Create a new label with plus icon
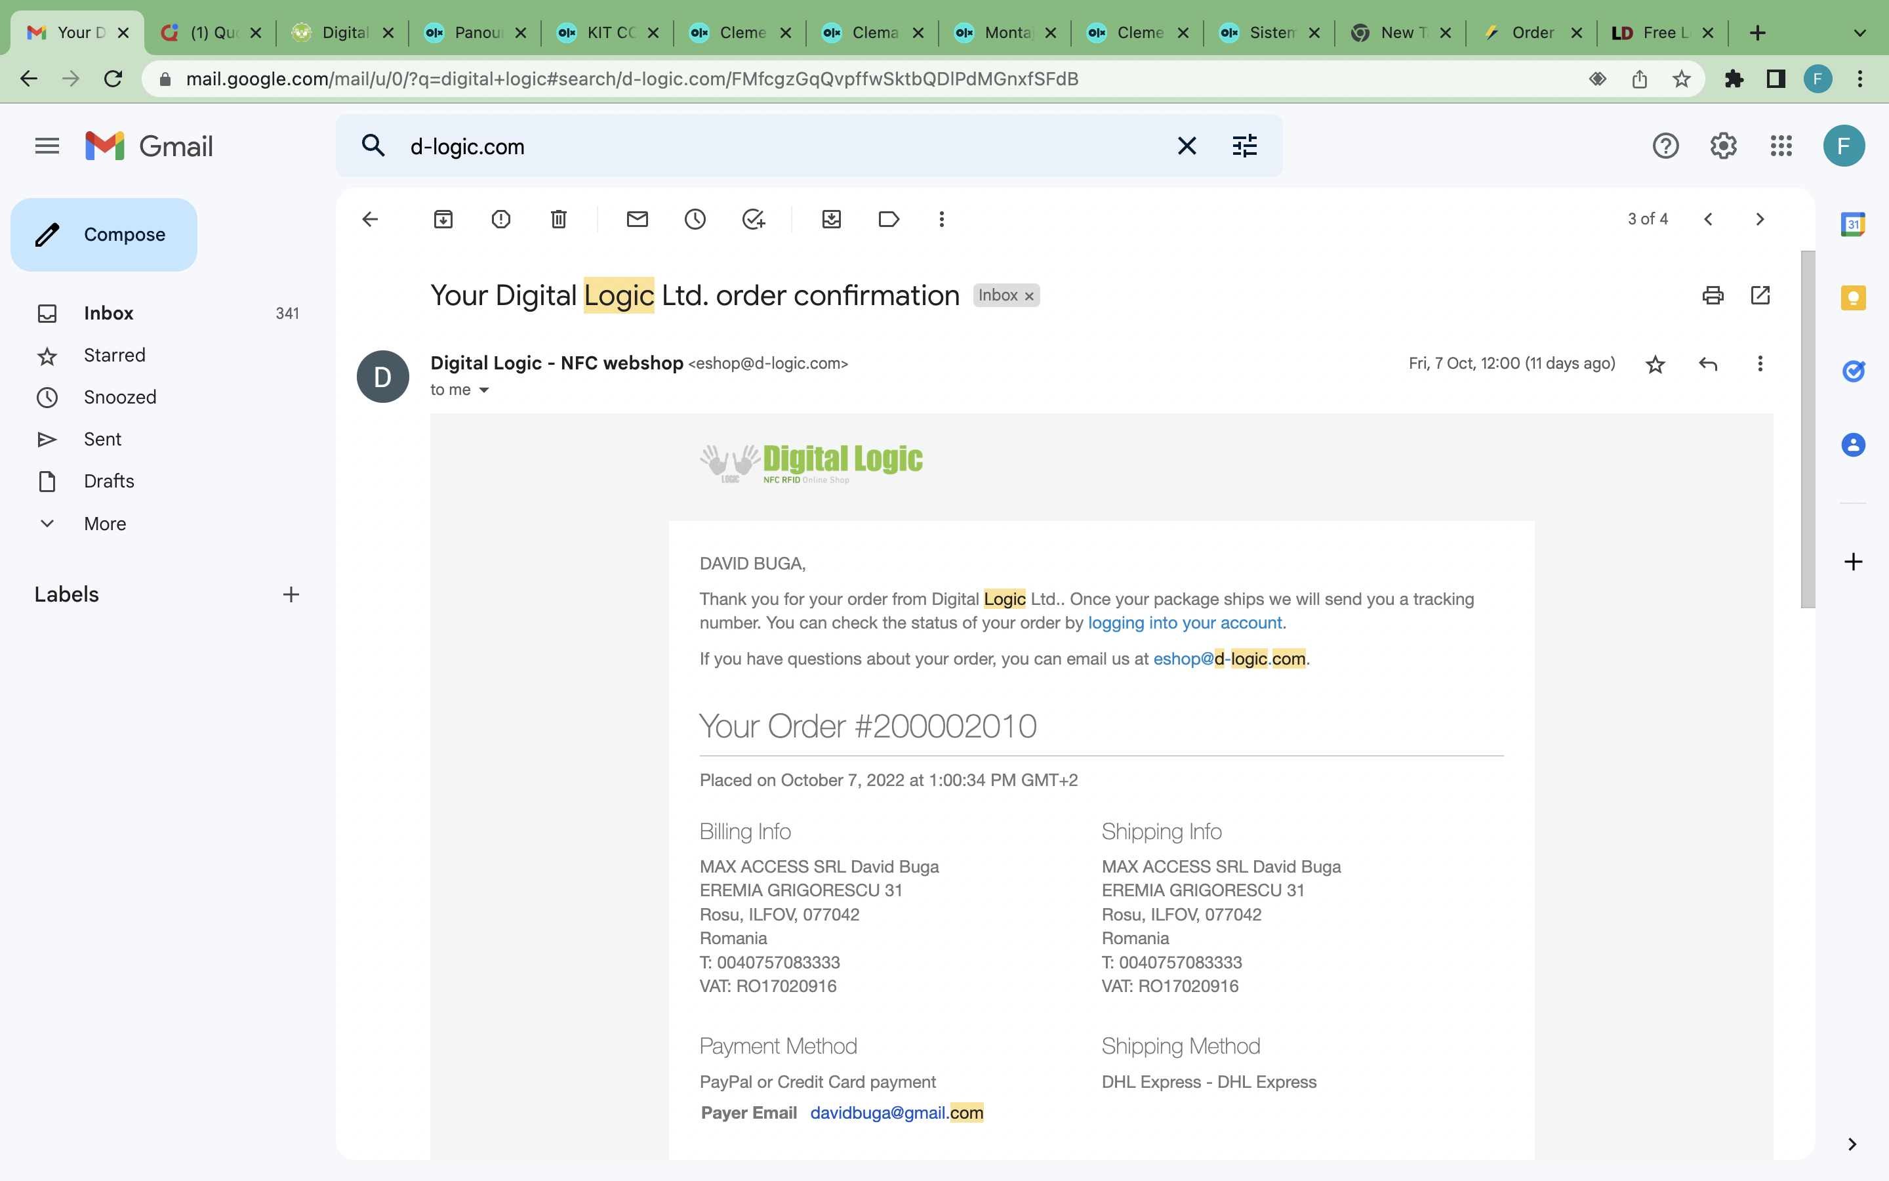The height and width of the screenshot is (1181, 1889). click(x=291, y=595)
